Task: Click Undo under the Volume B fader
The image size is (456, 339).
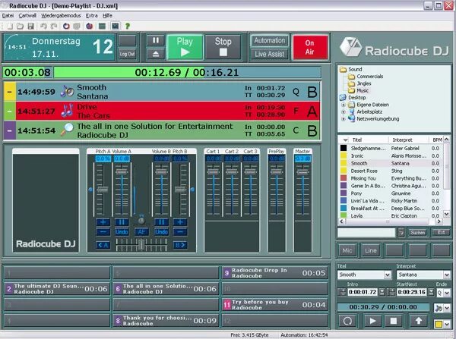Action: click(x=161, y=232)
